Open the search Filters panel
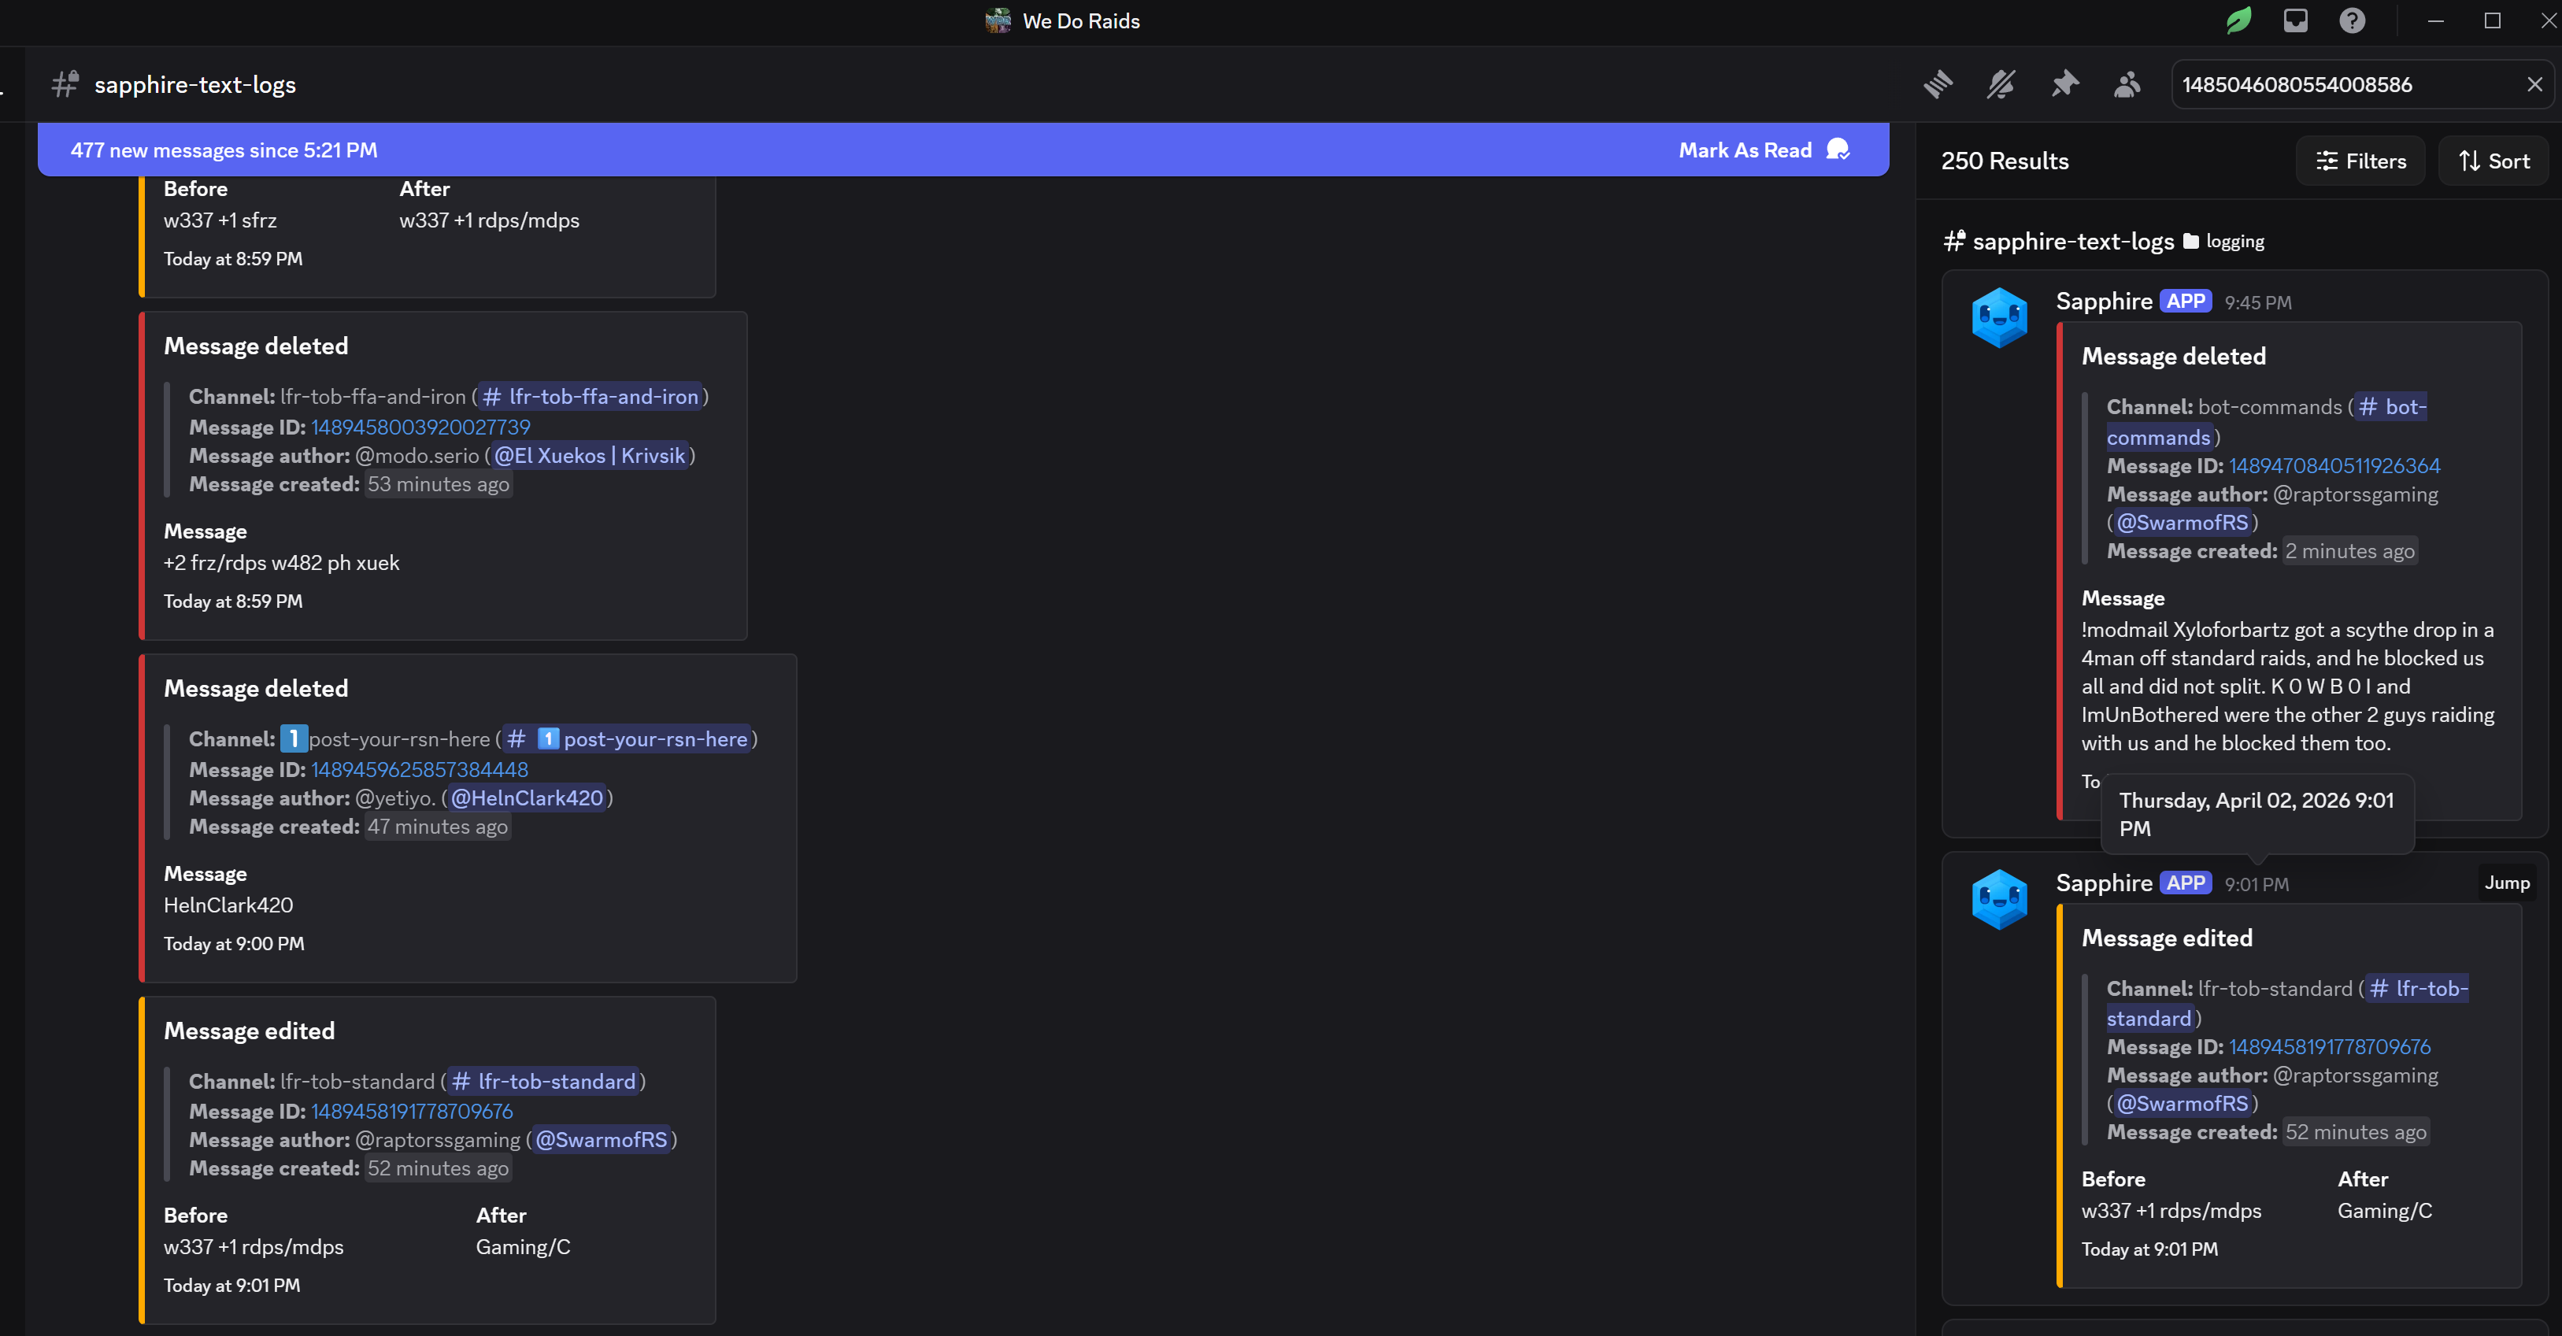 [x=2361, y=160]
